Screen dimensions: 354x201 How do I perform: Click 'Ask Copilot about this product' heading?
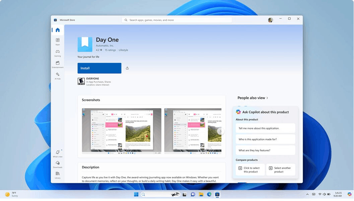pyautogui.click(x=266, y=112)
